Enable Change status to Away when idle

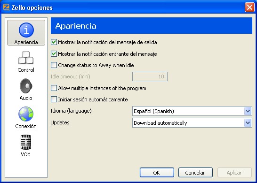(54, 65)
